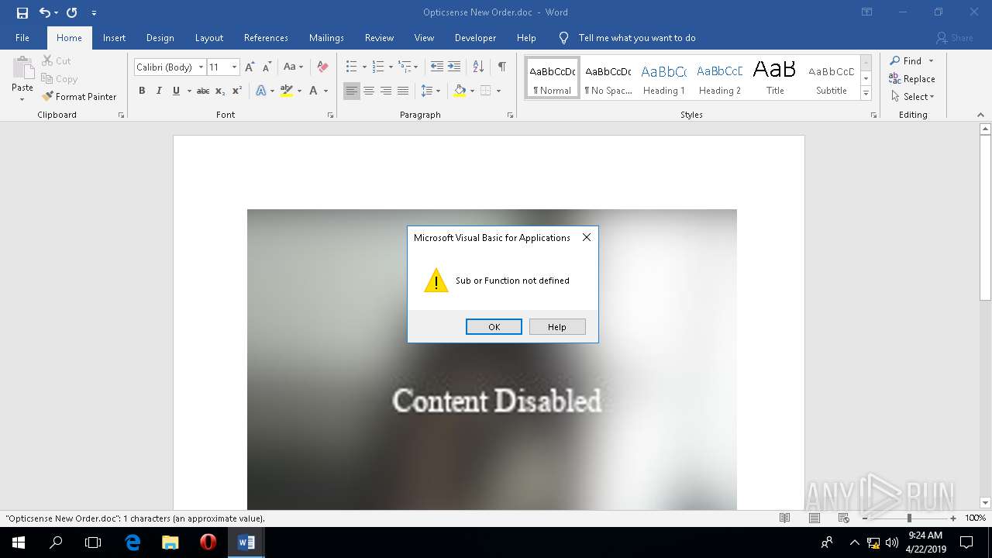
Task: Justify the paragraph text
Action: point(403,91)
